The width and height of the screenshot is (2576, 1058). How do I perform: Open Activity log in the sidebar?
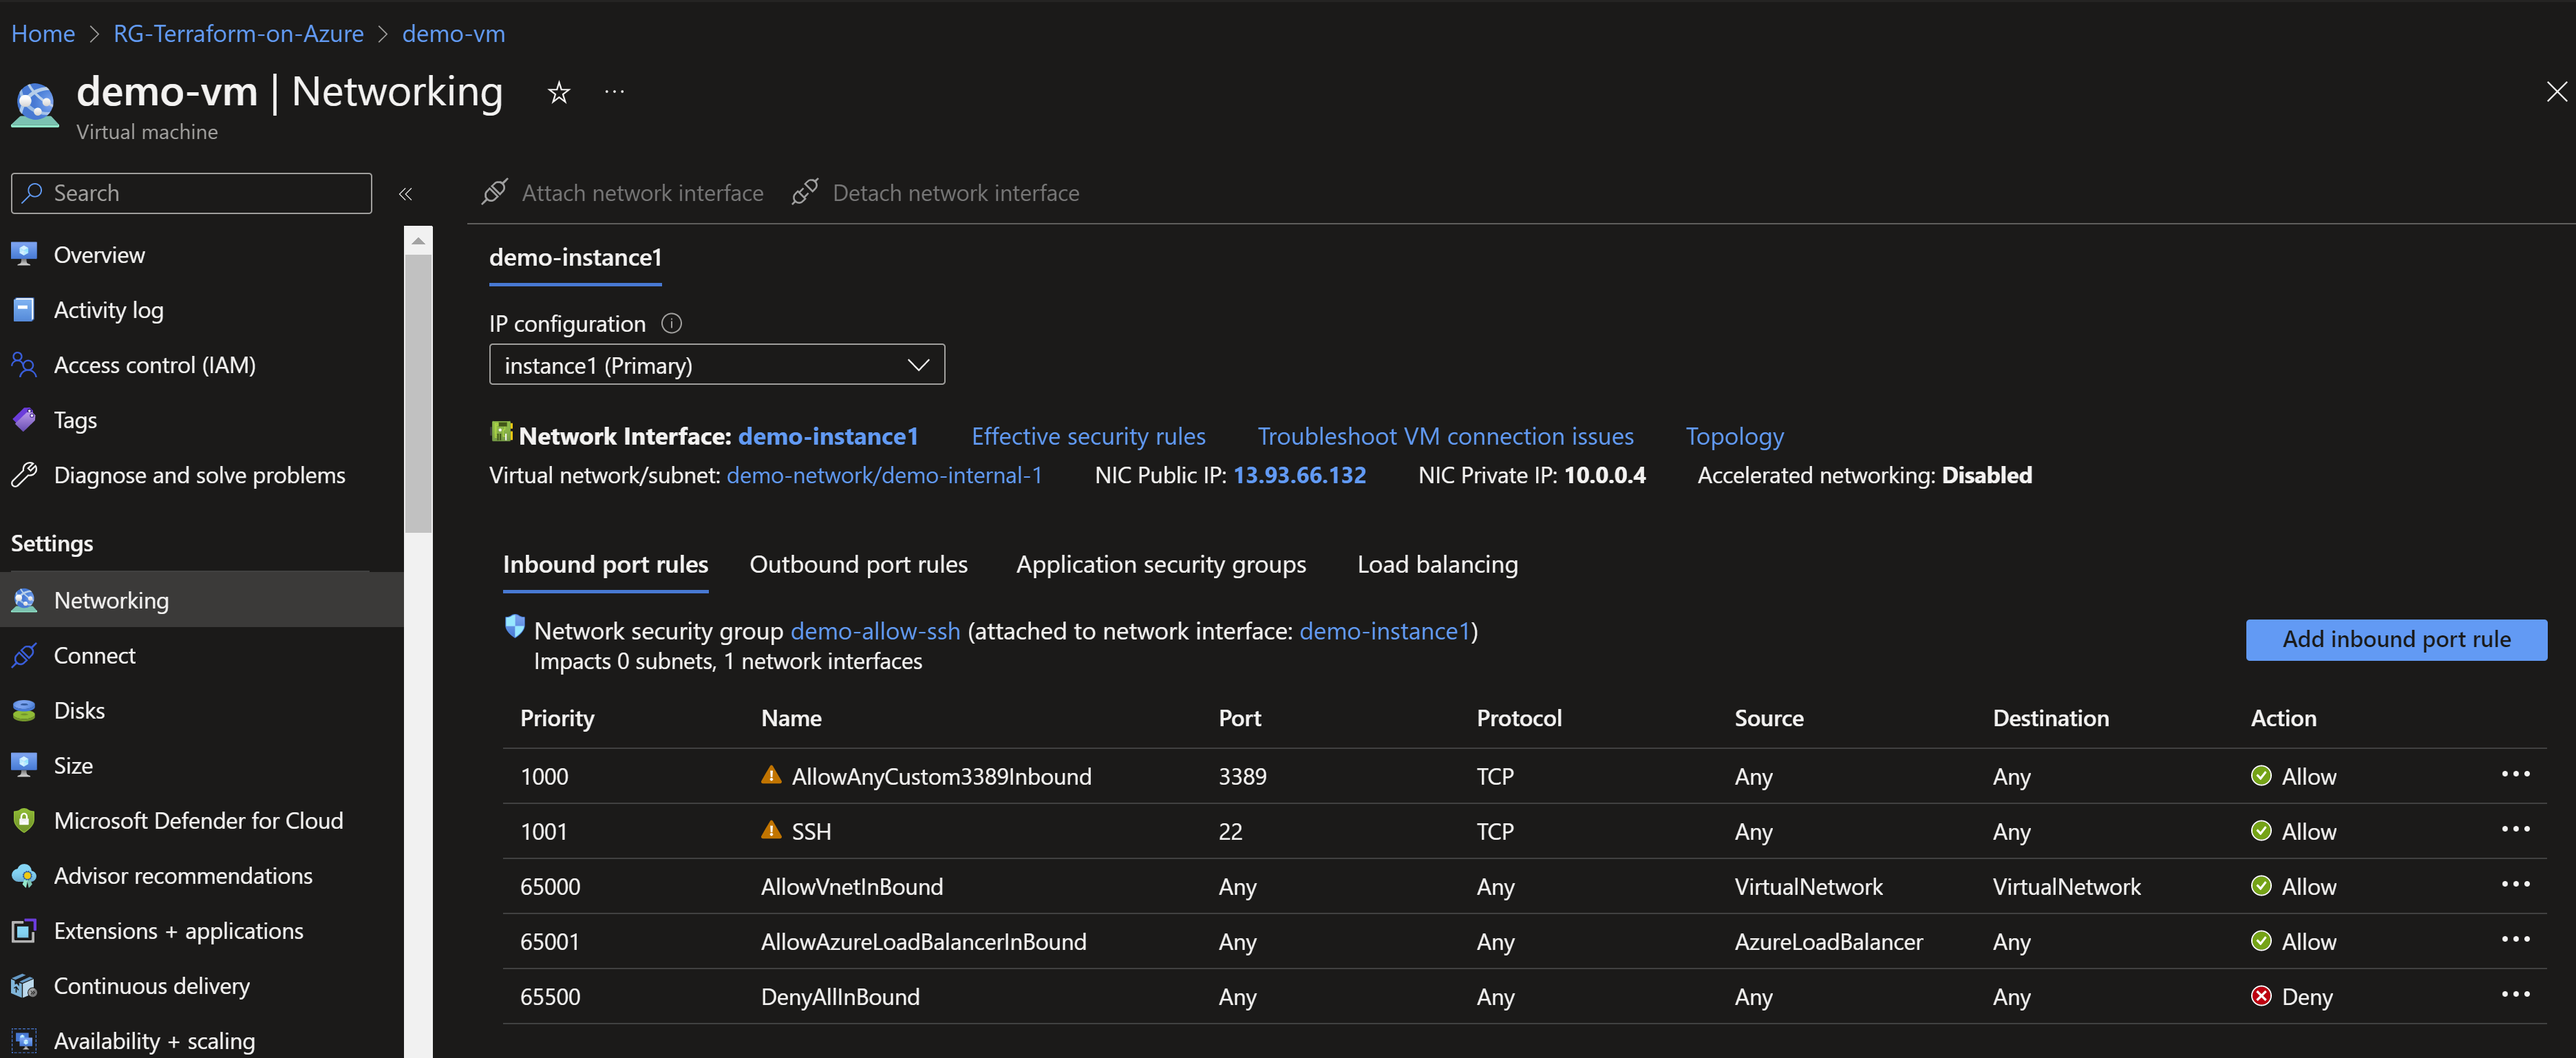click(x=108, y=310)
